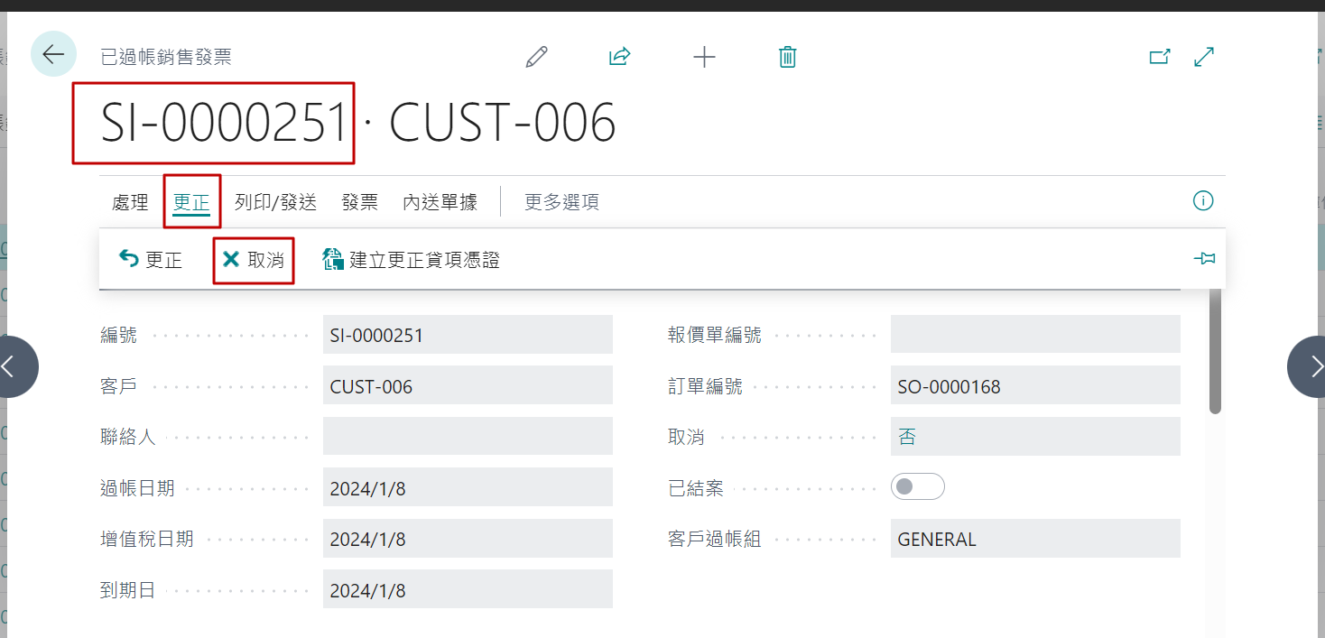
Task: Pin the action bar with pin icon
Action: (x=1204, y=259)
